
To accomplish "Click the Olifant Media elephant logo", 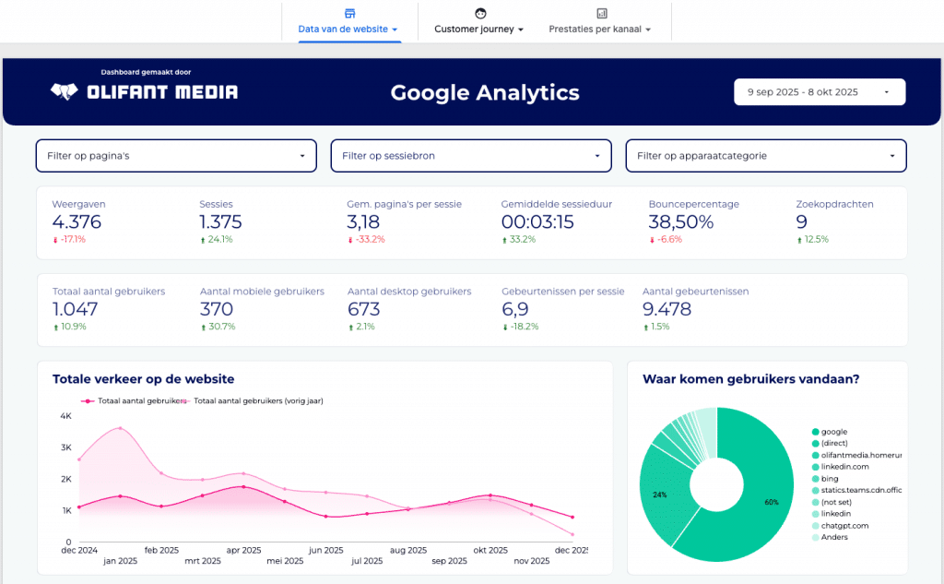I will coord(64,91).
